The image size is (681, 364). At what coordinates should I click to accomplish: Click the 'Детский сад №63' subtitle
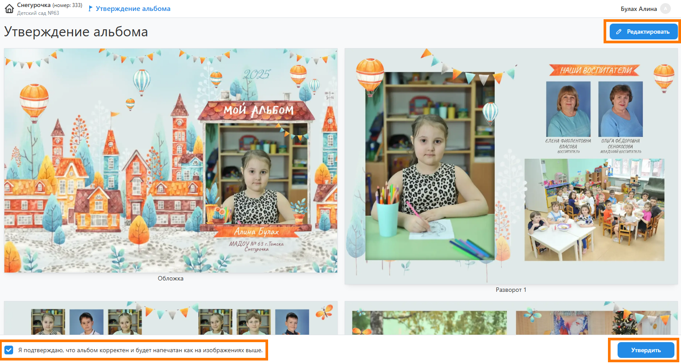tap(38, 13)
